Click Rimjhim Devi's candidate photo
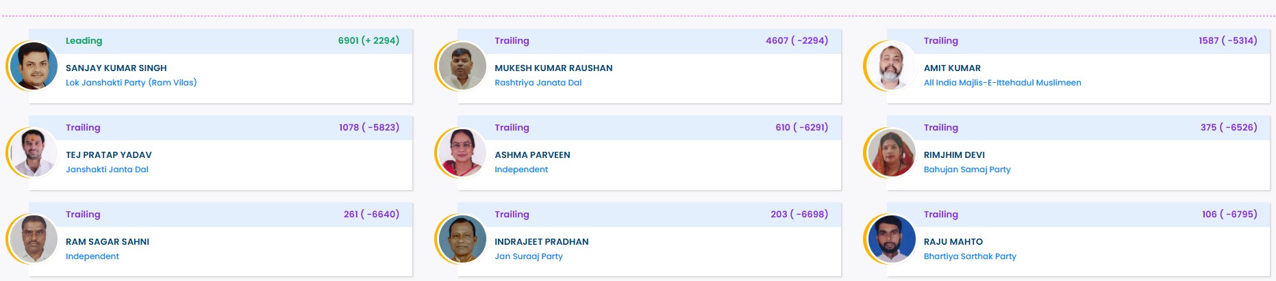This screenshot has width=1276, height=281. point(890,153)
